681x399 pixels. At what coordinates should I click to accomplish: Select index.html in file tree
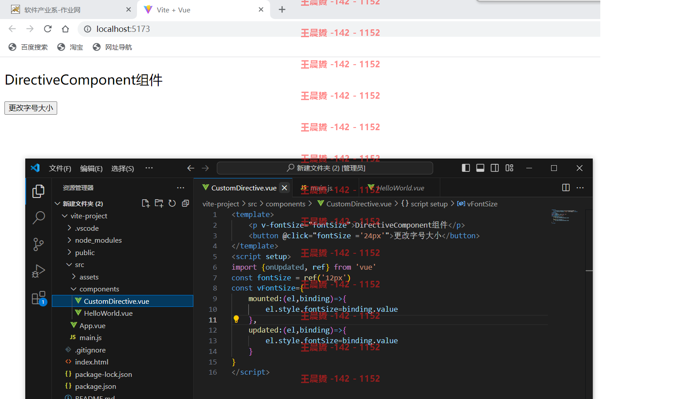(x=123, y=362)
